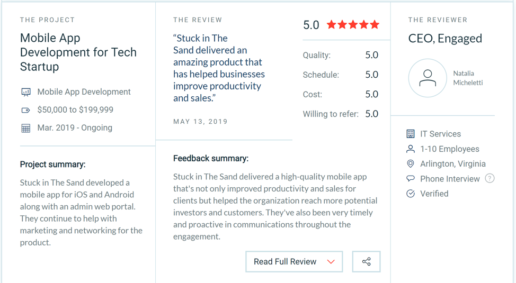
Task: Click the share icon button
Action: tap(366, 262)
